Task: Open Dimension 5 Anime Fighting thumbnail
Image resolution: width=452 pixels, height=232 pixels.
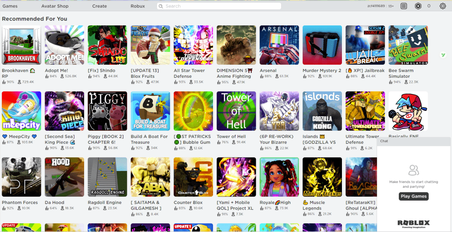Action: point(236,45)
